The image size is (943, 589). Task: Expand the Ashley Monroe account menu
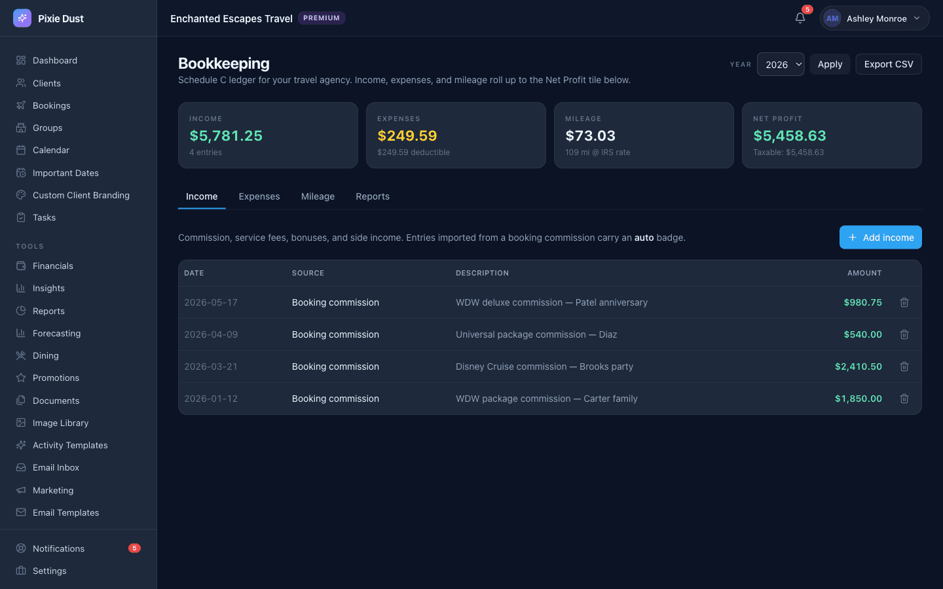click(x=875, y=18)
